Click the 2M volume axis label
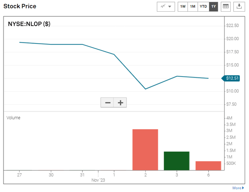The height and width of the screenshot is (192, 249). click(x=229, y=144)
